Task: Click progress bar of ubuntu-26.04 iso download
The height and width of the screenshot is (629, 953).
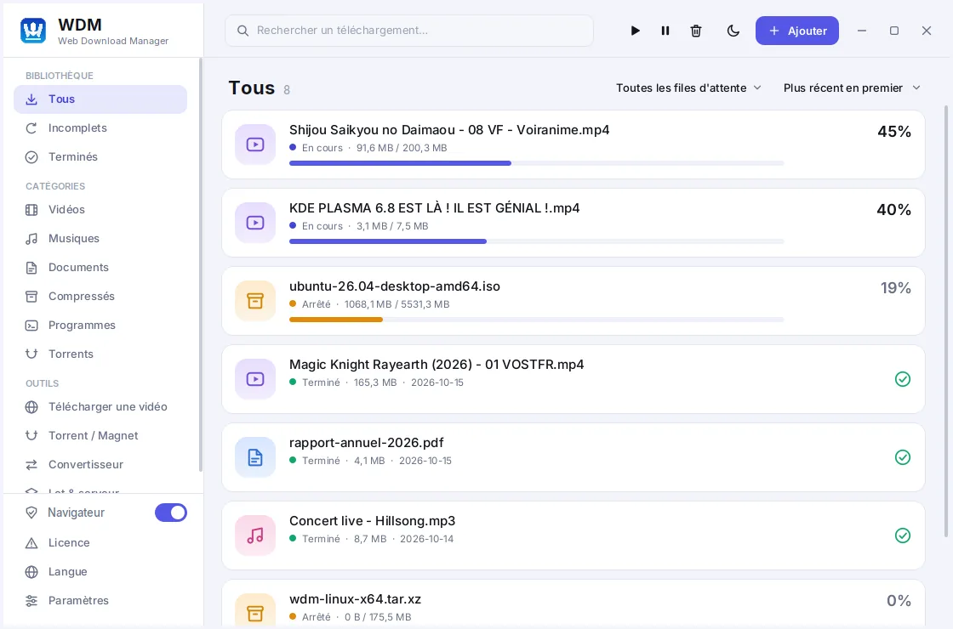Action: click(537, 320)
